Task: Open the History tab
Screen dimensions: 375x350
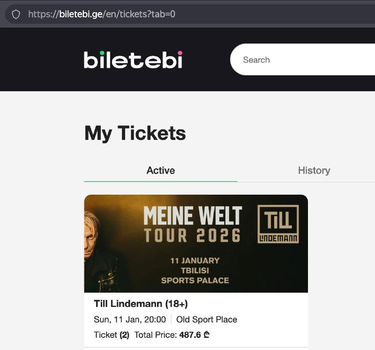Action: [314, 170]
